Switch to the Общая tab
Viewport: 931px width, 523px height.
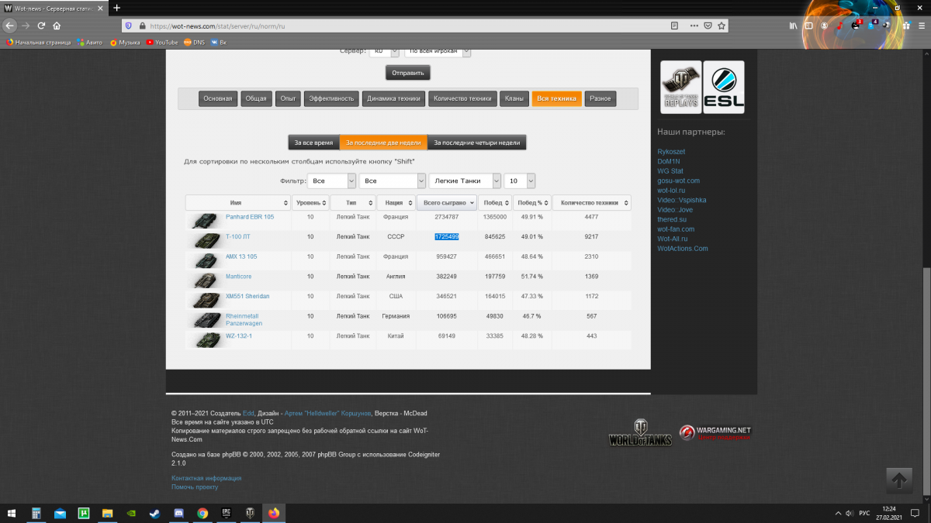(x=256, y=98)
